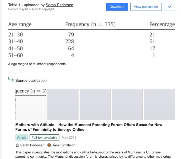Click the age range table image
181x159 pixels.
pyautogui.click(x=91, y=40)
